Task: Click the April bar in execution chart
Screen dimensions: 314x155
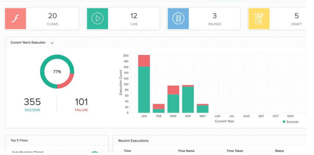Action: pyautogui.click(x=188, y=99)
